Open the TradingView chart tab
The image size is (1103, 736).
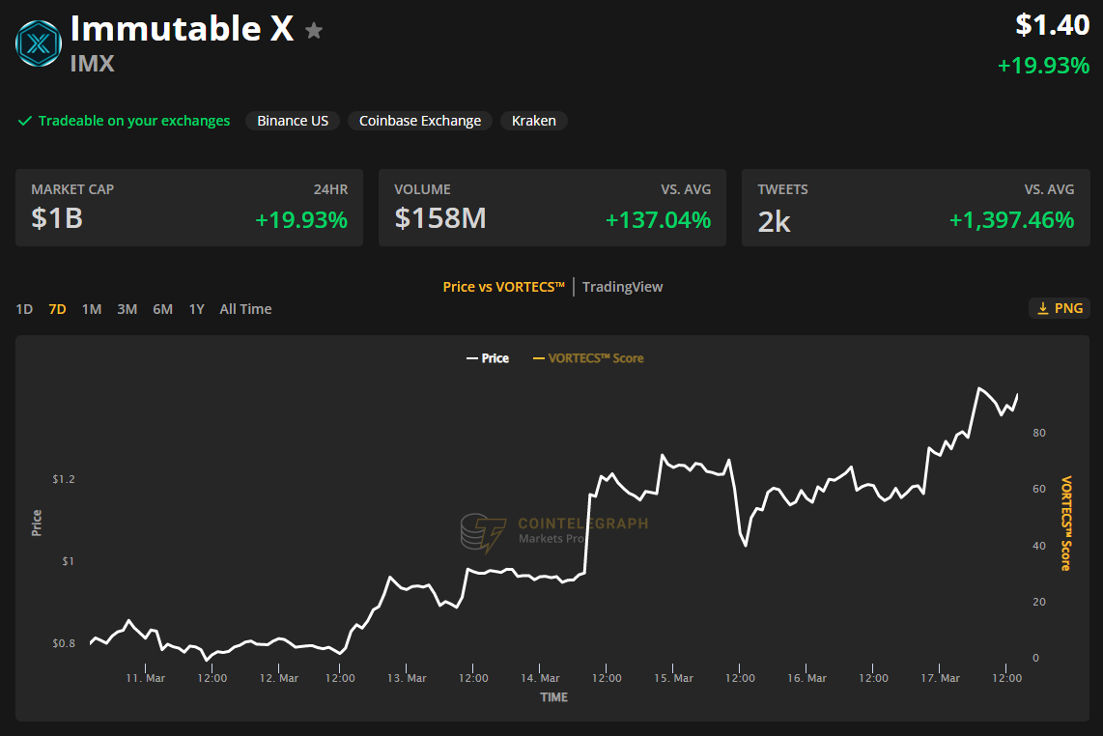pos(623,287)
